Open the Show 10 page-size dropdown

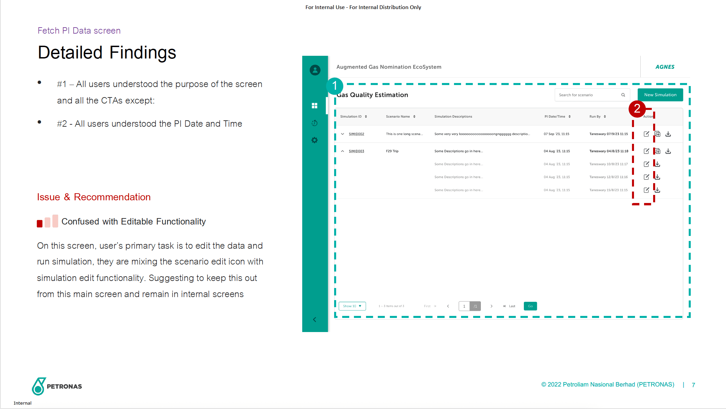[352, 306]
